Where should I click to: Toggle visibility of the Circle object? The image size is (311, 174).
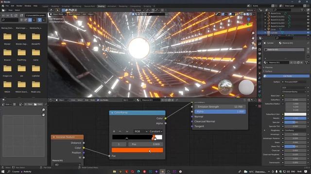(x=308, y=29)
